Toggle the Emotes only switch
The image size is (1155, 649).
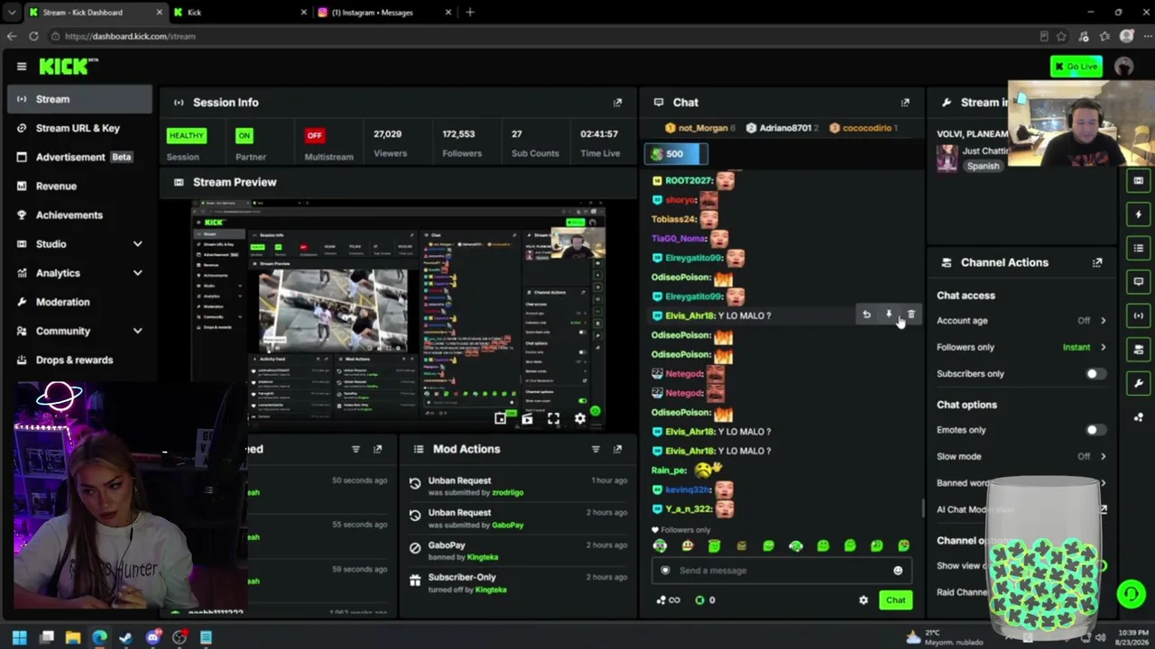pyautogui.click(x=1095, y=430)
